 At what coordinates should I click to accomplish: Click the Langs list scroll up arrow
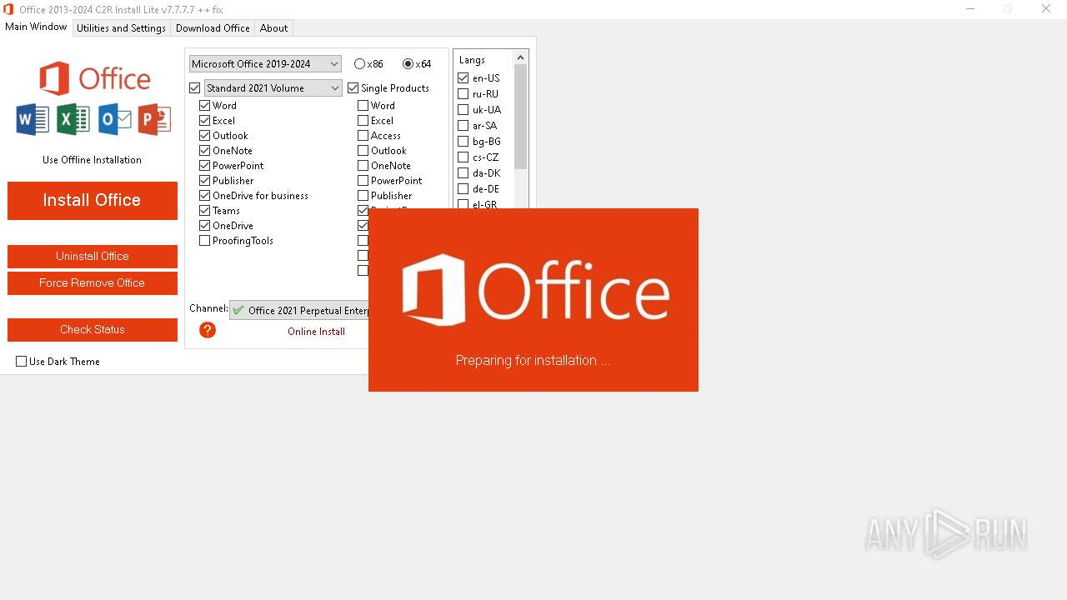(x=521, y=57)
